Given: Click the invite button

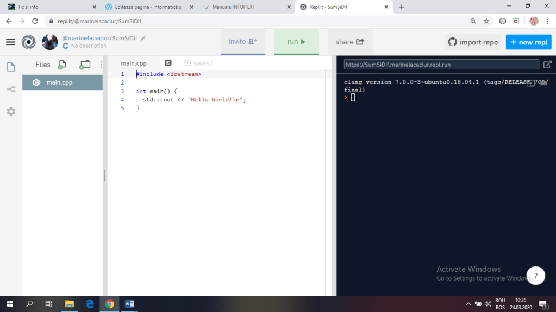Looking at the screenshot, I should (x=242, y=42).
